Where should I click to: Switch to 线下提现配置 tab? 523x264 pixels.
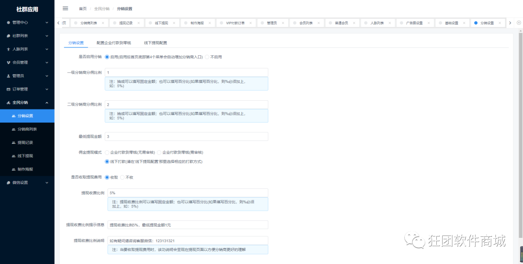[155, 43]
